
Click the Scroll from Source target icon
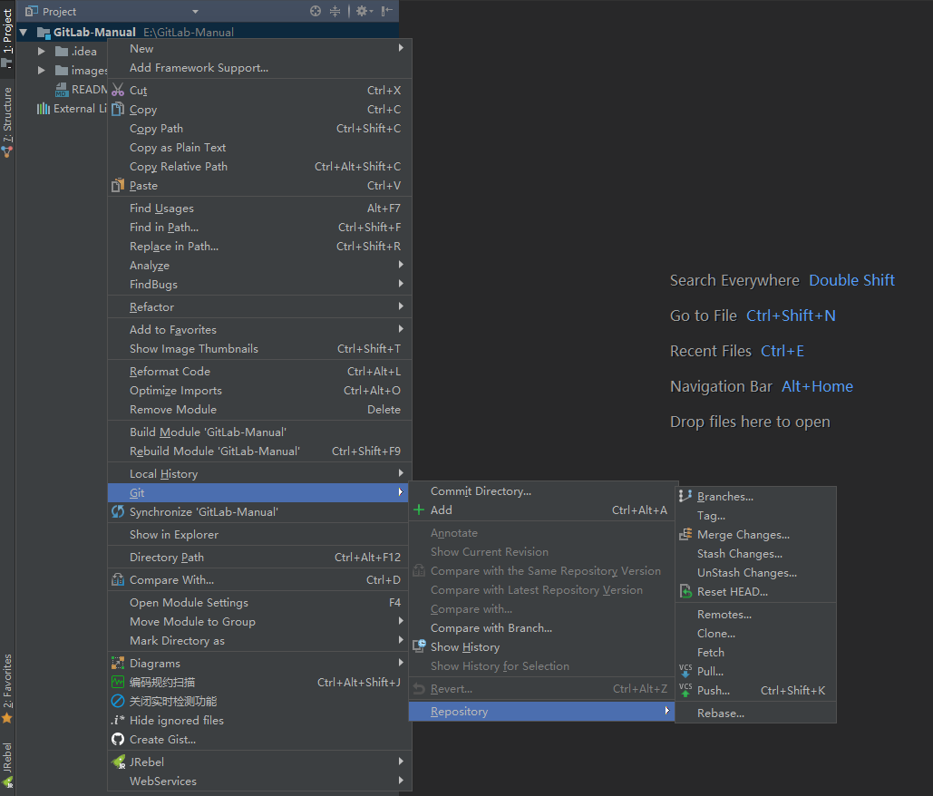[316, 11]
